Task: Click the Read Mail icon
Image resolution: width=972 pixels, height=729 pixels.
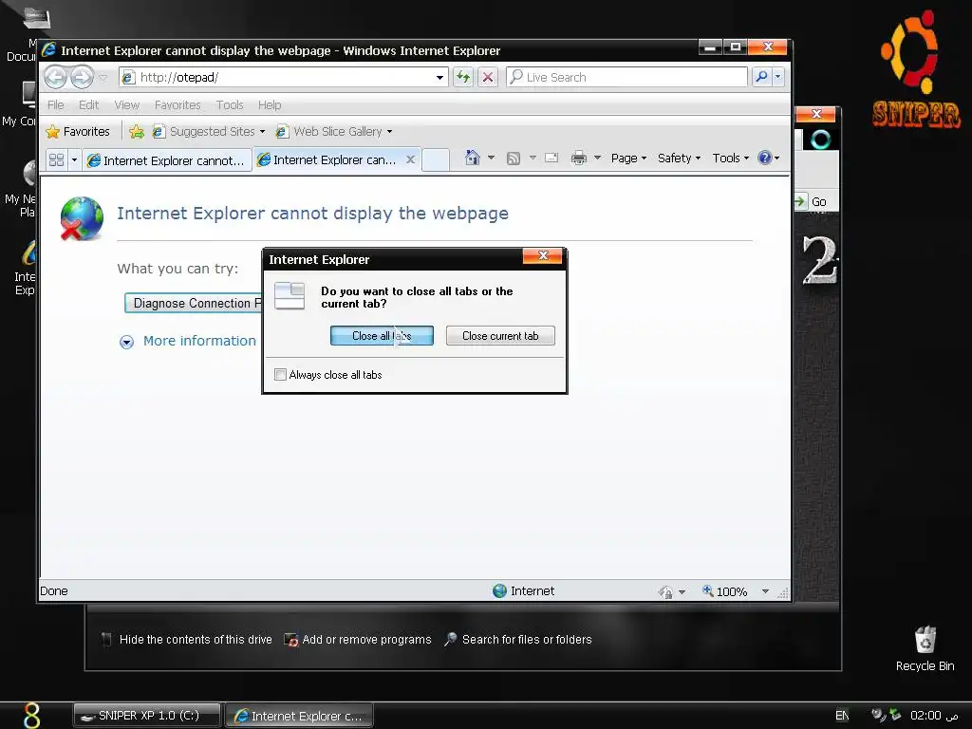Action: pyautogui.click(x=551, y=159)
